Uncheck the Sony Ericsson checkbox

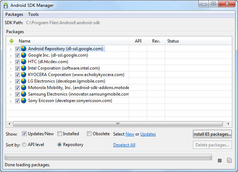17,101
